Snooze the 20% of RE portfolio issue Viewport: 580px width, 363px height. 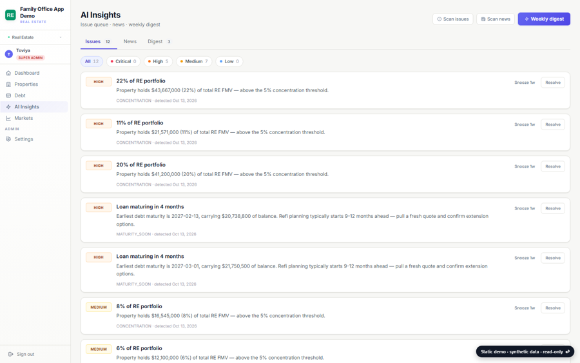tap(525, 166)
